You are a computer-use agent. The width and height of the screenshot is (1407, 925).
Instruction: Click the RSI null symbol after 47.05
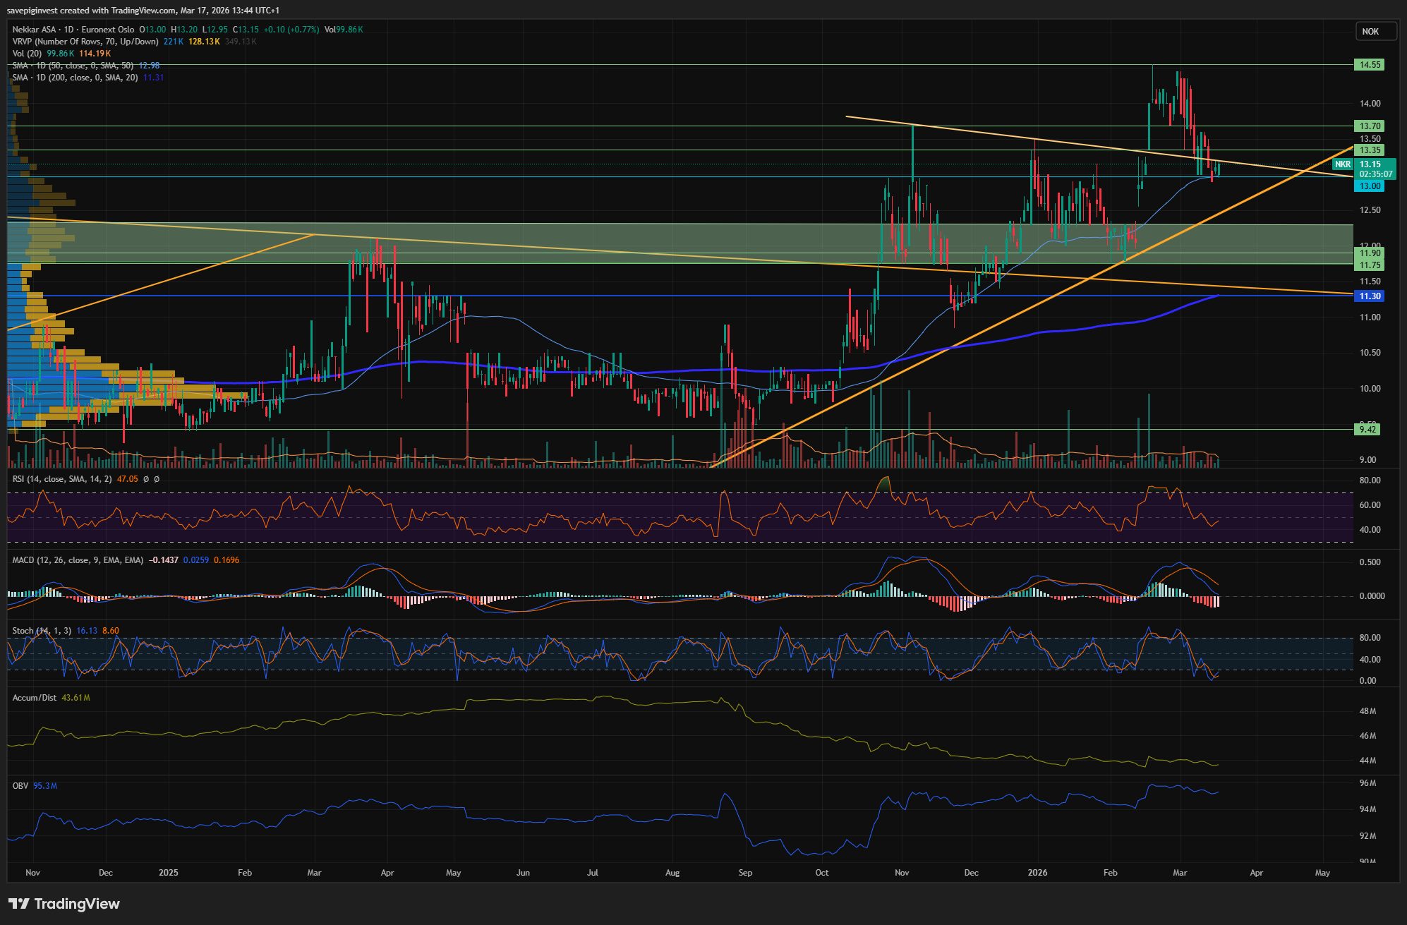[x=146, y=479]
